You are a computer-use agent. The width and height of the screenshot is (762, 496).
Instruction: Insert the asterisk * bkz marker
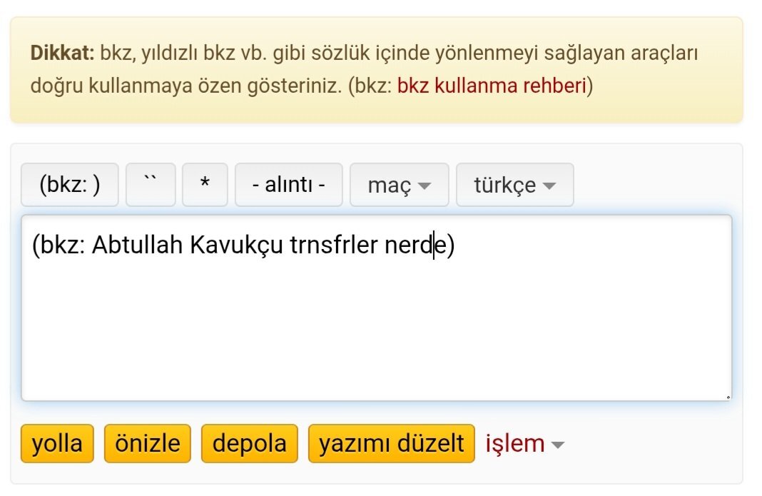click(205, 185)
